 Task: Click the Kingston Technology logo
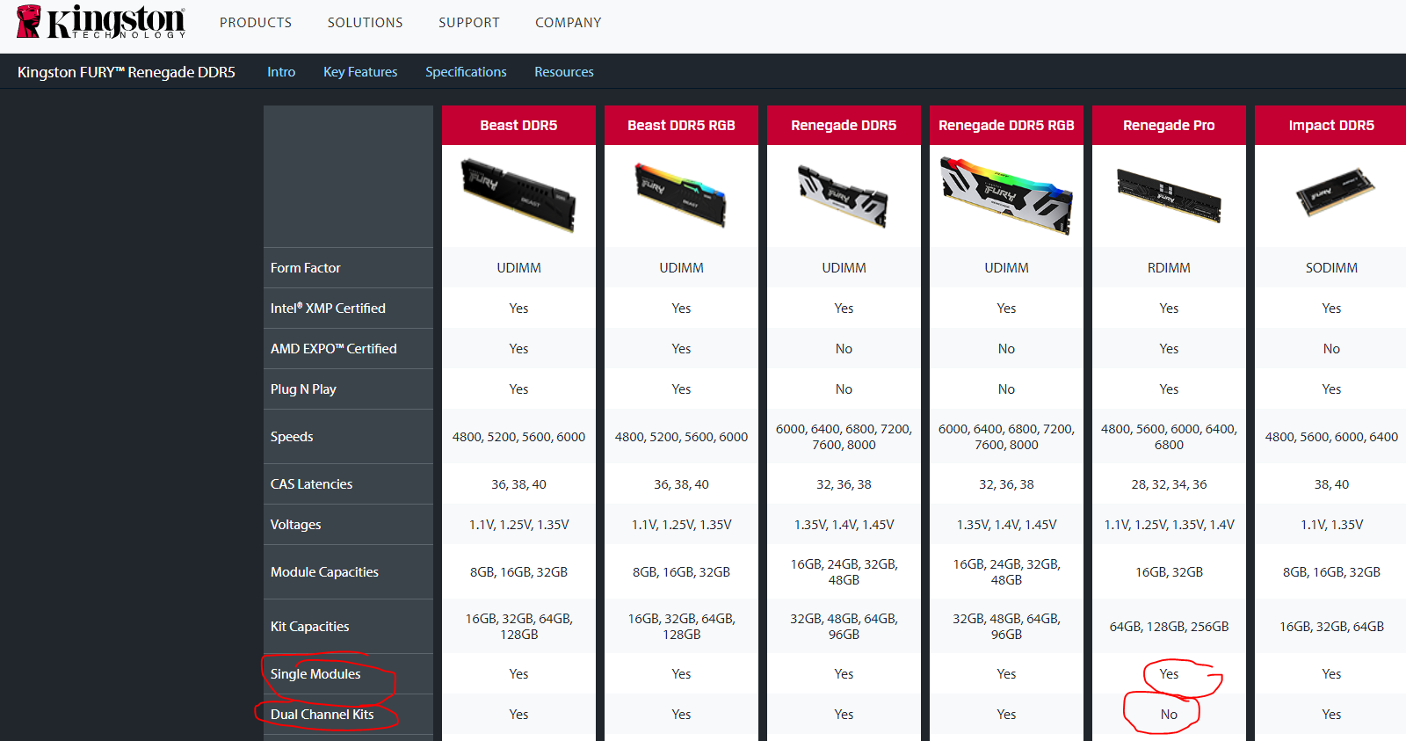[x=101, y=22]
